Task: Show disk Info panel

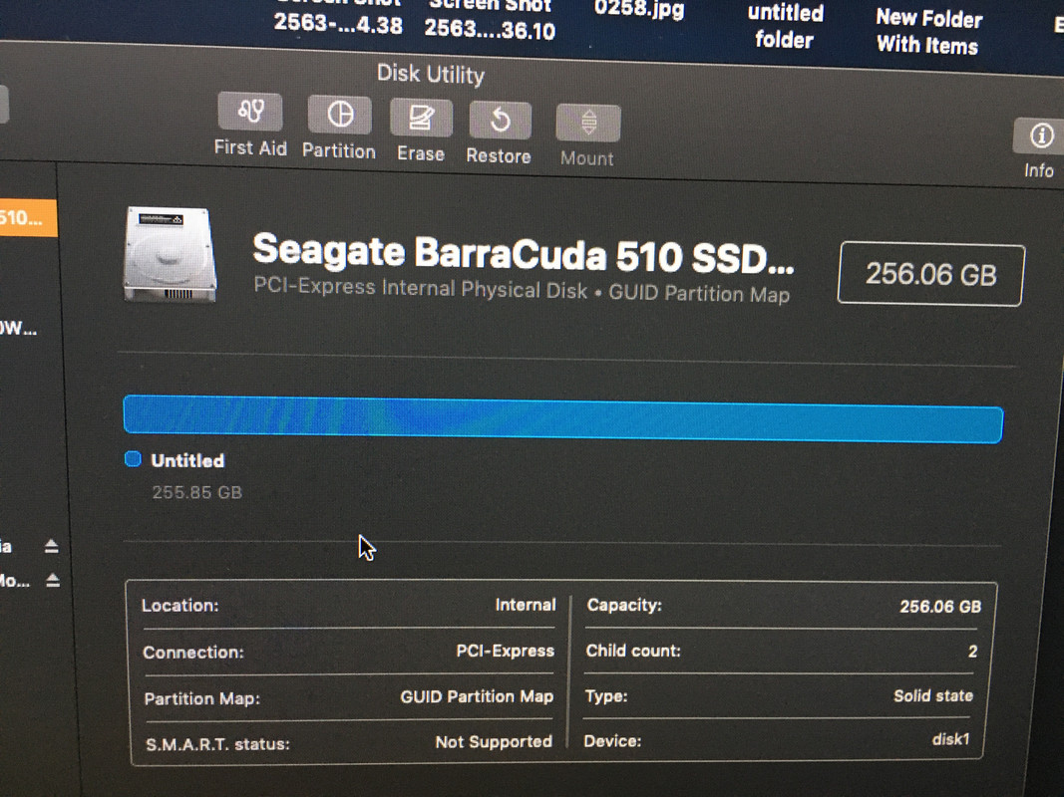Action: pyautogui.click(x=1039, y=135)
